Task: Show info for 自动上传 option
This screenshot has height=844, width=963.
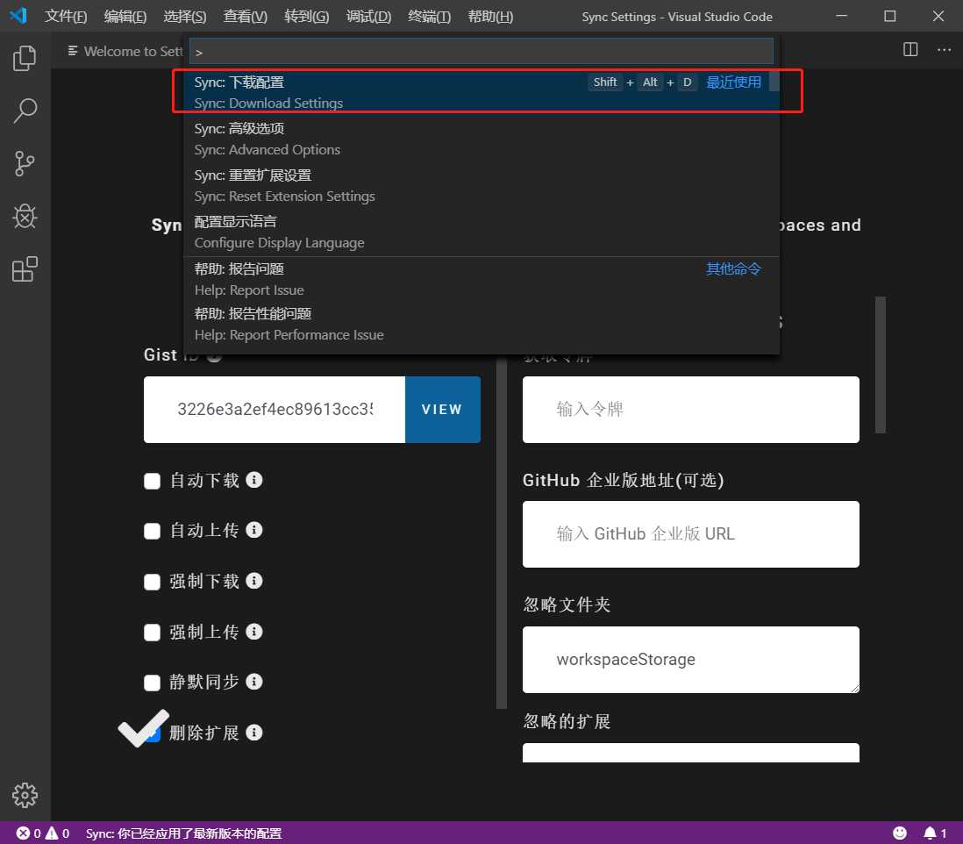Action: (x=253, y=530)
